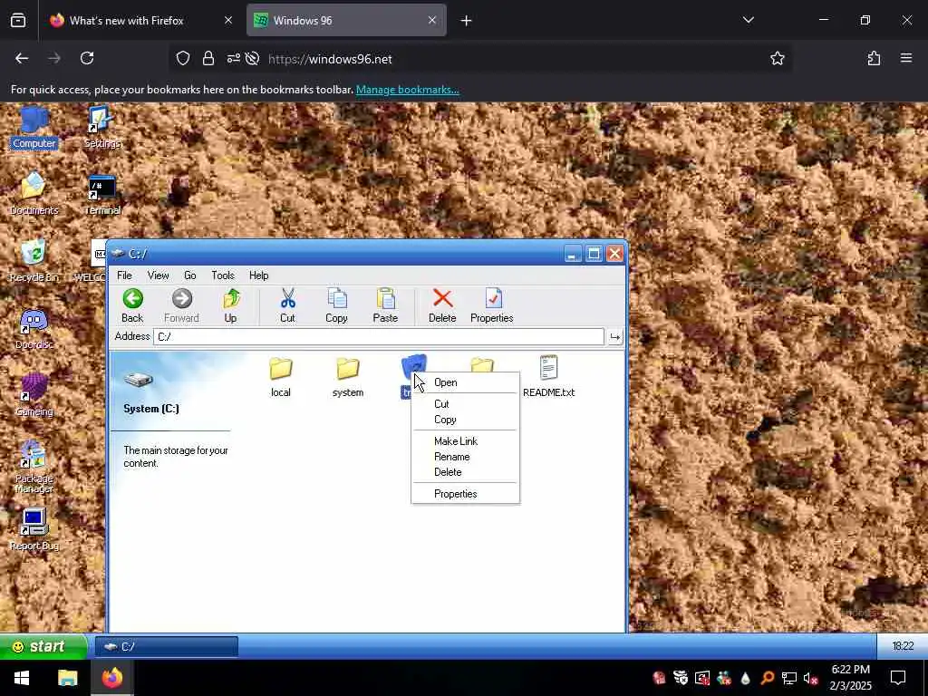The height and width of the screenshot is (696, 928).
Task: Go back with Firefox back arrow
Action: [x=22, y=58]
